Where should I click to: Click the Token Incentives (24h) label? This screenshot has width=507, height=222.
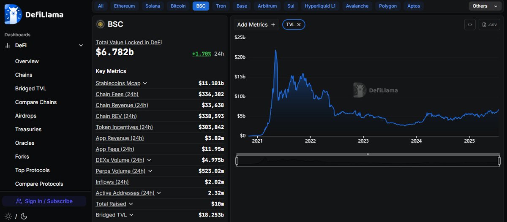[x=124, y=127]
